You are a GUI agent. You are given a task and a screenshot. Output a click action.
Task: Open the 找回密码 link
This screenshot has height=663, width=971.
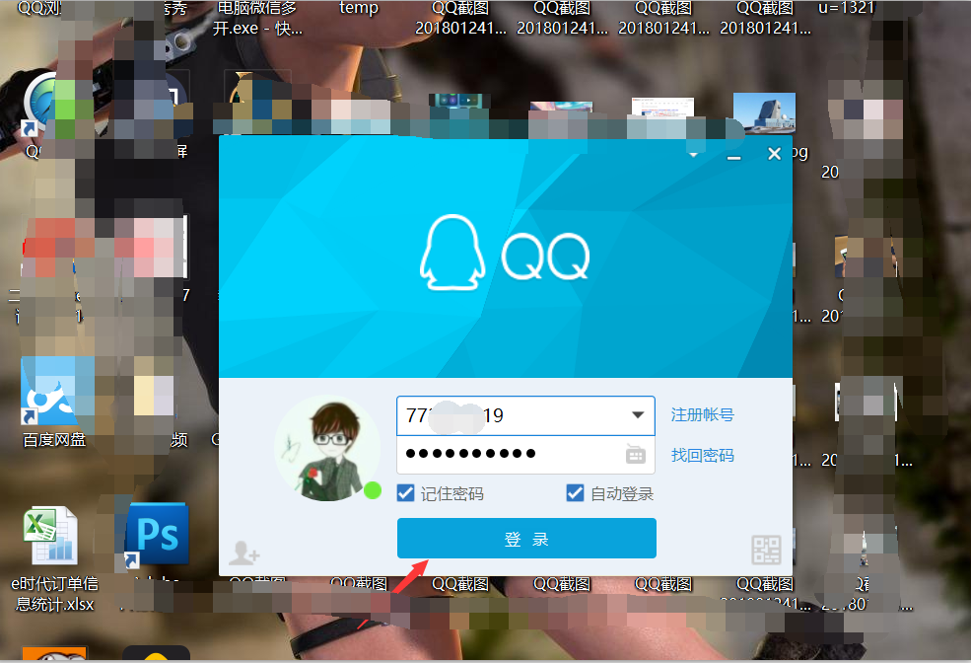coord(702,456)
